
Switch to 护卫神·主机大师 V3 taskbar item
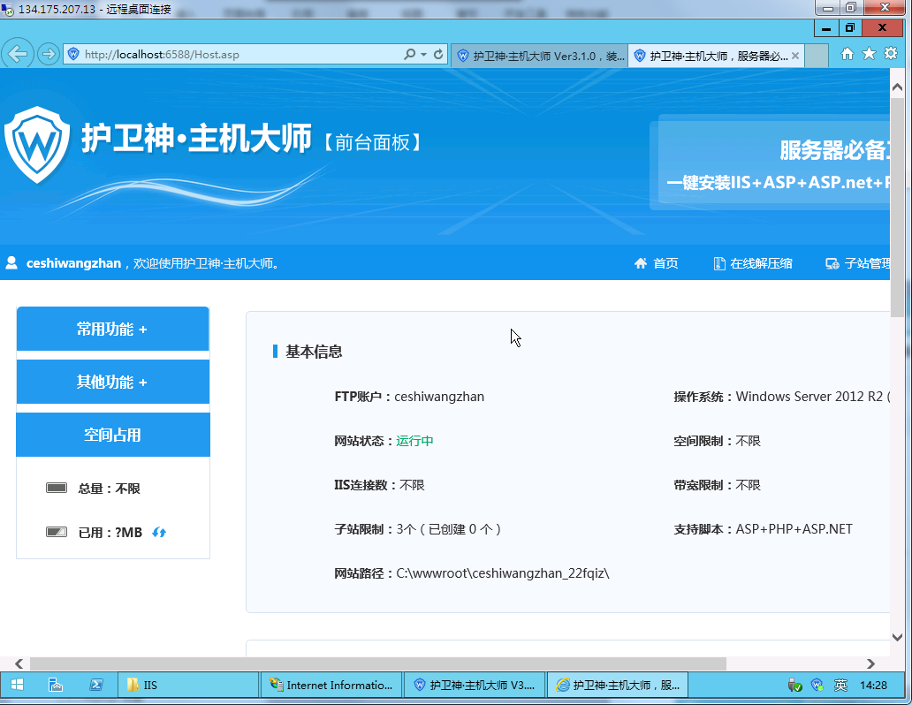click(x=475, y=686)
